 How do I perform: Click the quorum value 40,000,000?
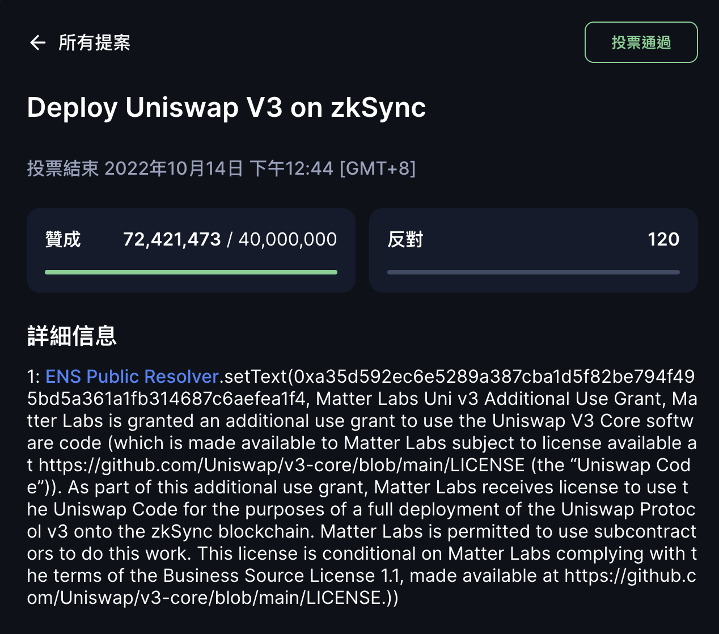pos(286,239)
